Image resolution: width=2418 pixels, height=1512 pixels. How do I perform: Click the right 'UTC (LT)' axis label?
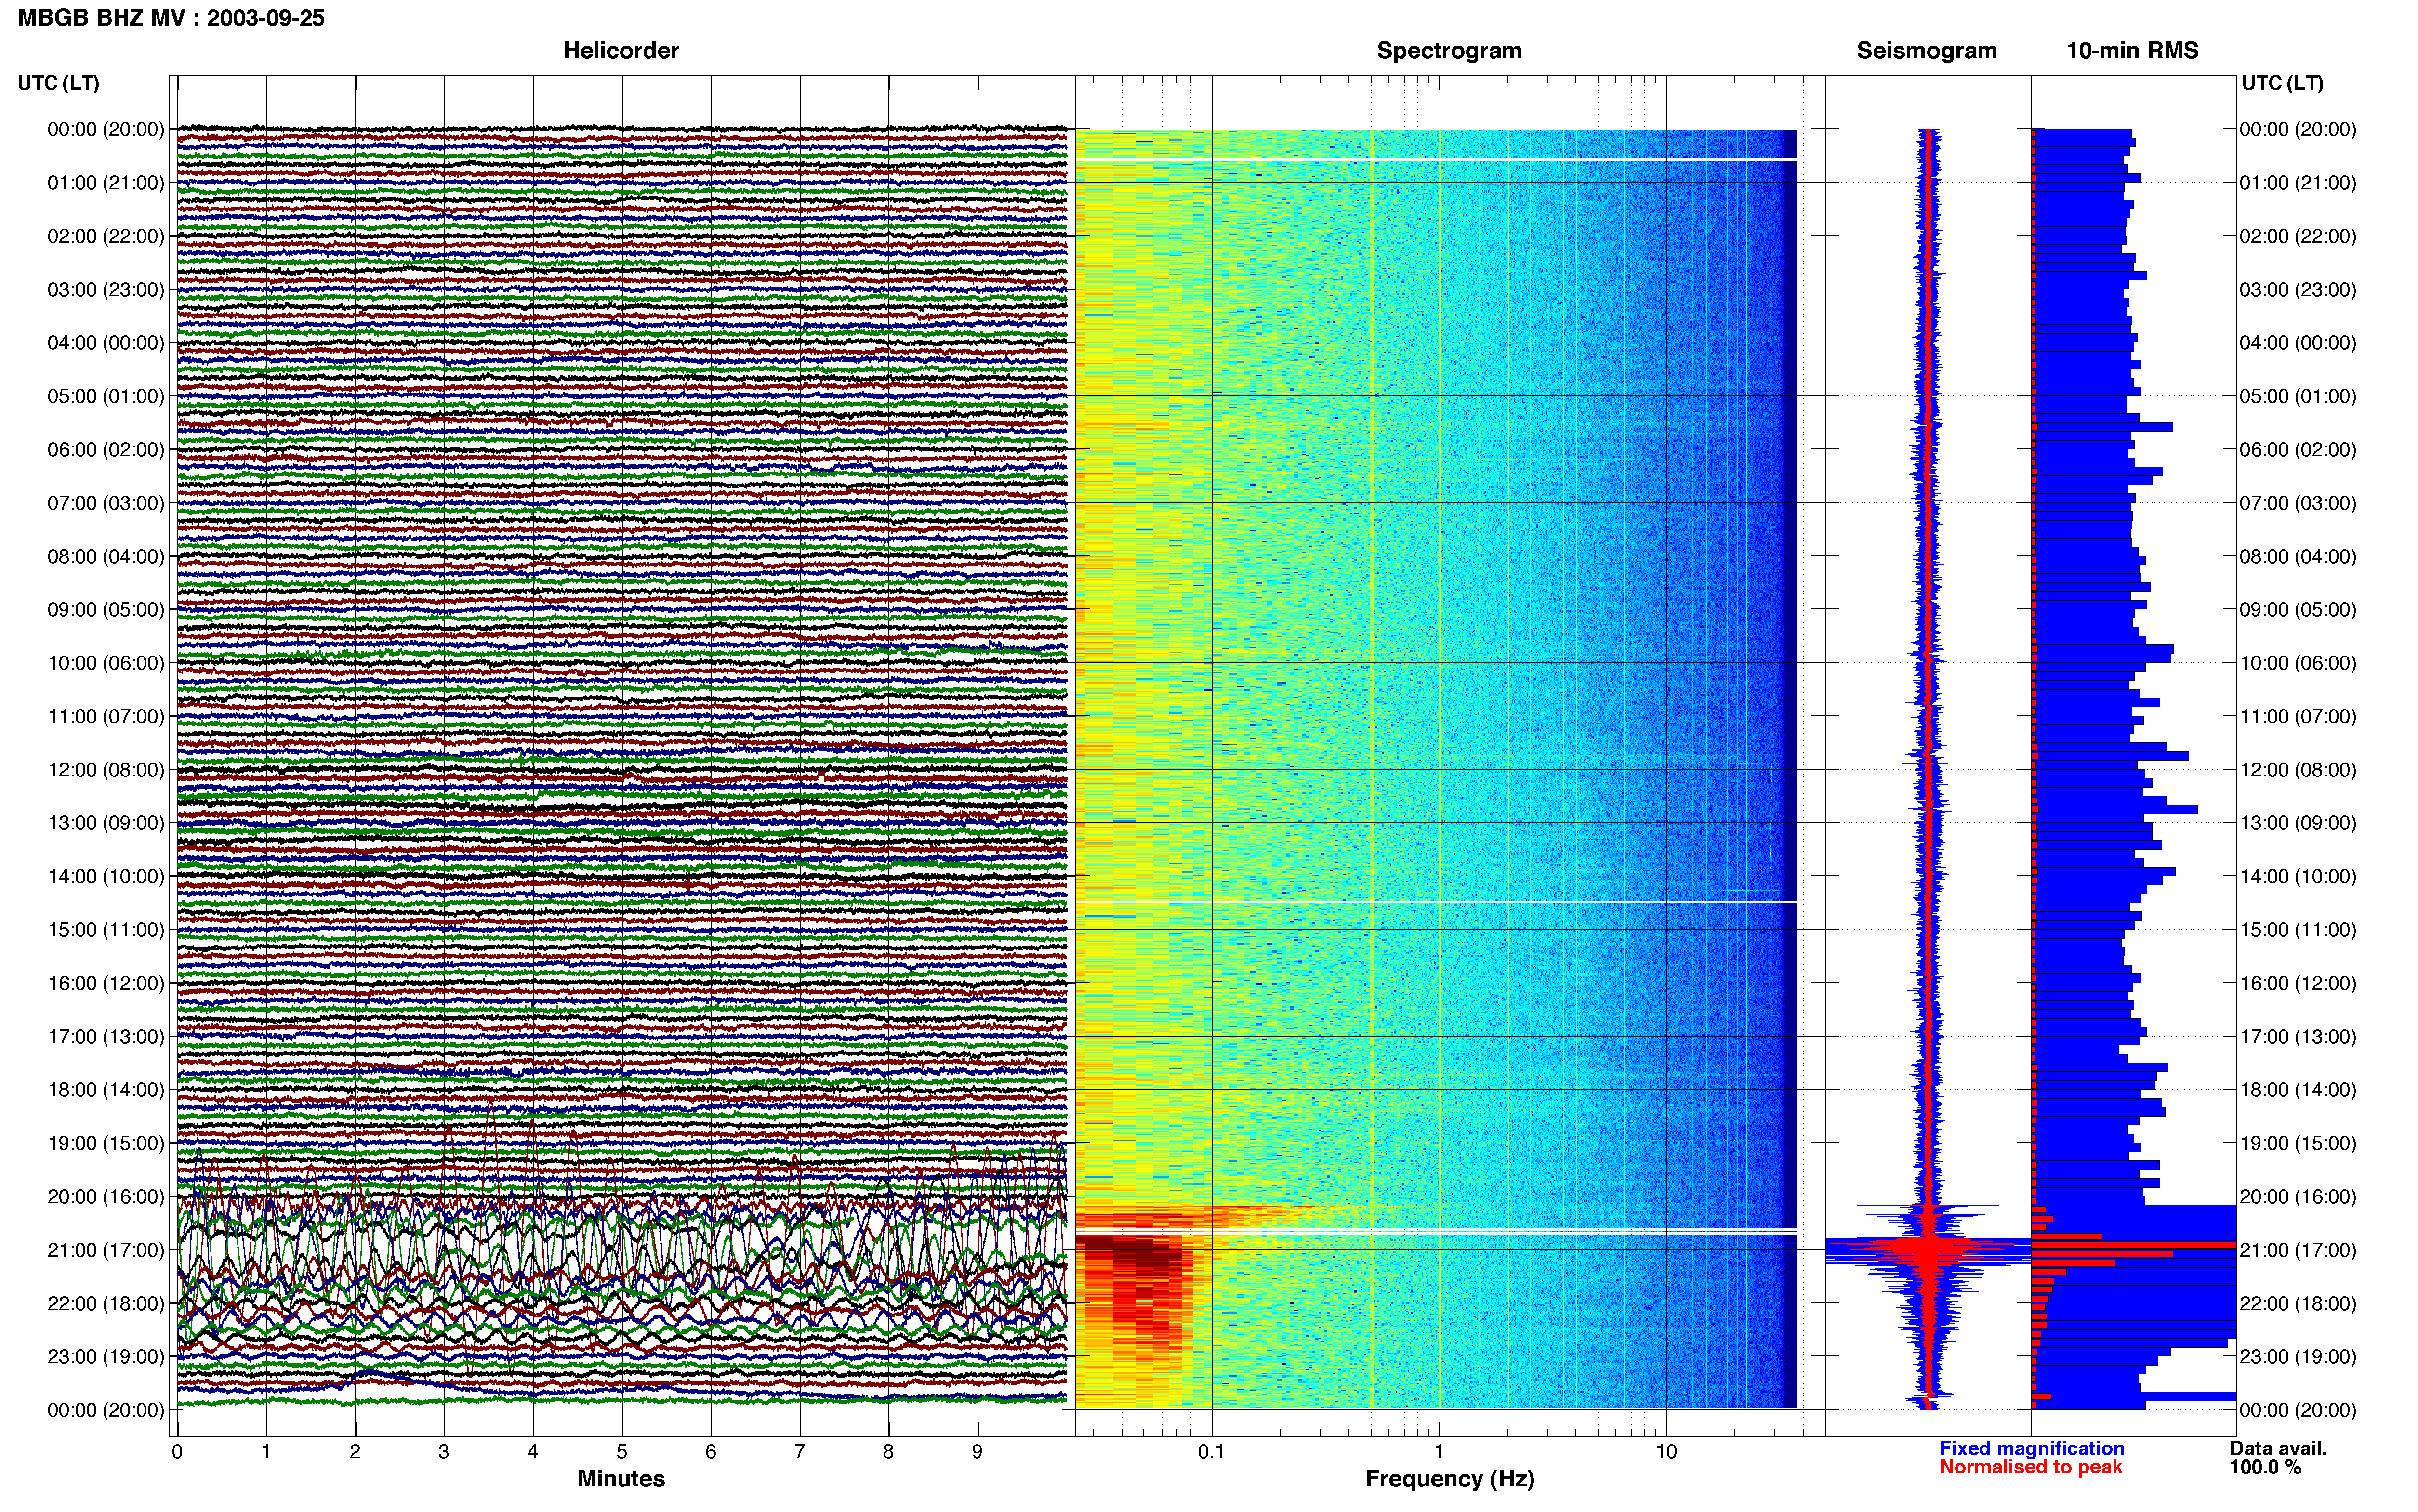(2282, 83)
